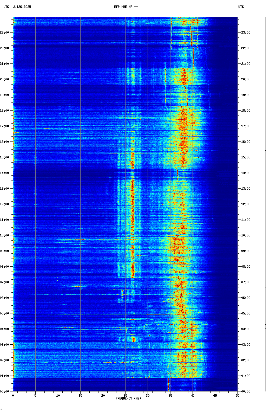Select 16:00 on the right time axis
277x412 pixels.
[x=246, y=142]
